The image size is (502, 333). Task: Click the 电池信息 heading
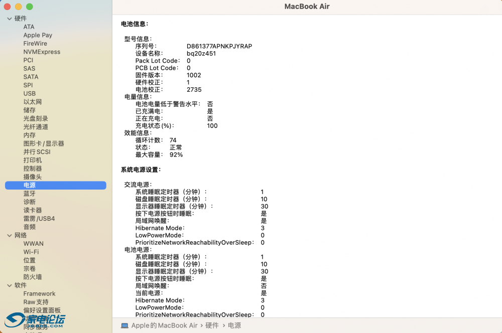(135, 24)
